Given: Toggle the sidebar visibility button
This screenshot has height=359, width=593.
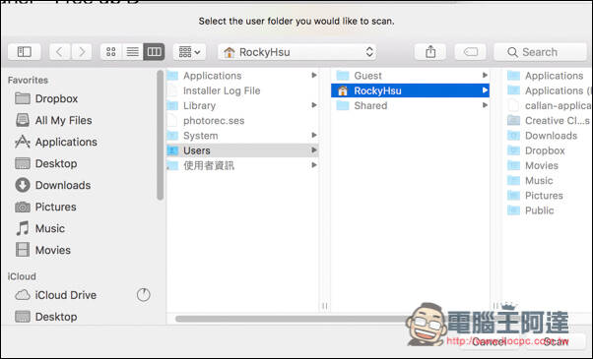Looking at the screenshot, I should tap(25, 52).
